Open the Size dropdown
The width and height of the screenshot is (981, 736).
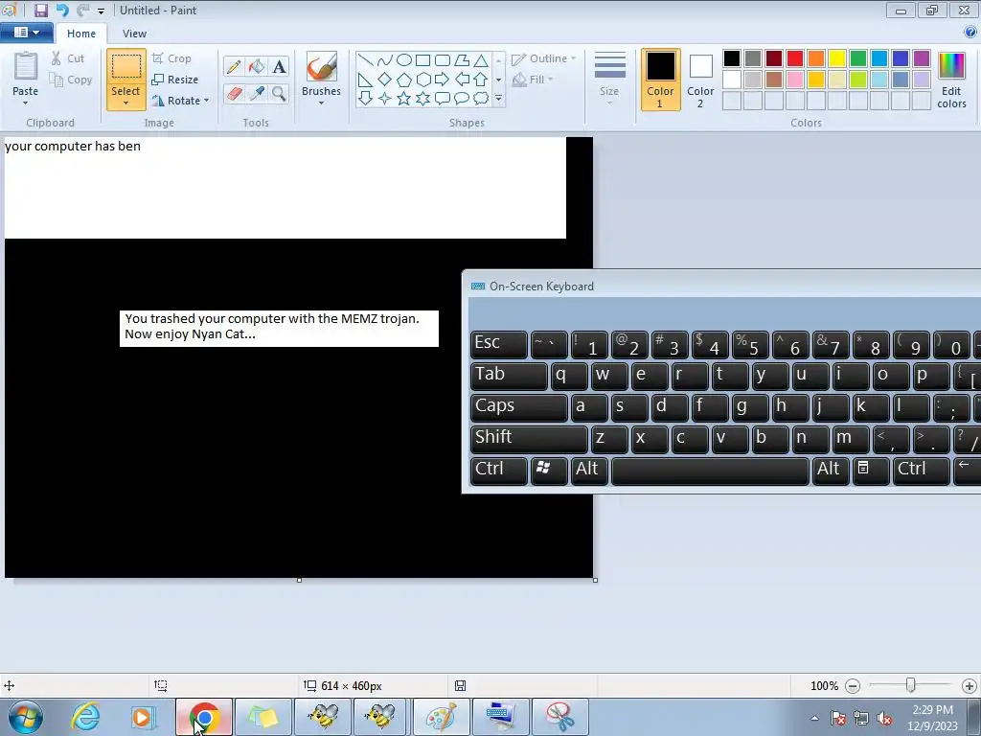pos(609,79)
